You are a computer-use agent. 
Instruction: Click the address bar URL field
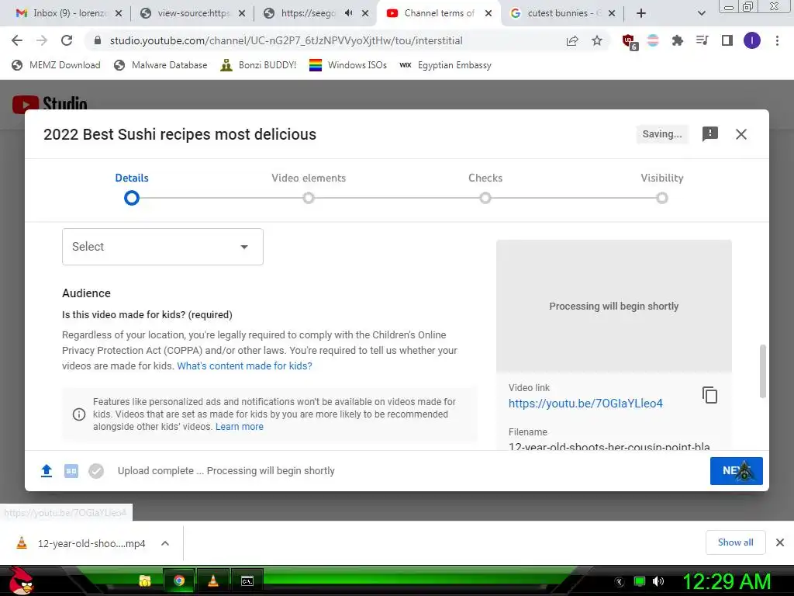coord(286,40)
